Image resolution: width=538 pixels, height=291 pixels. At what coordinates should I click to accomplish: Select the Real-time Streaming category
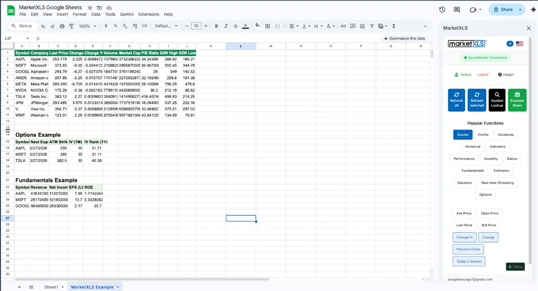497,183
